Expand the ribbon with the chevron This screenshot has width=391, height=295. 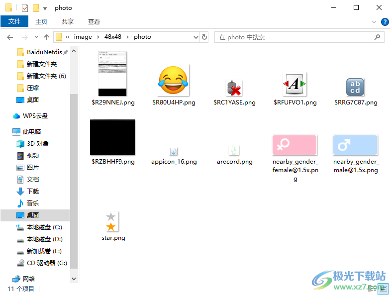point(374,22)
